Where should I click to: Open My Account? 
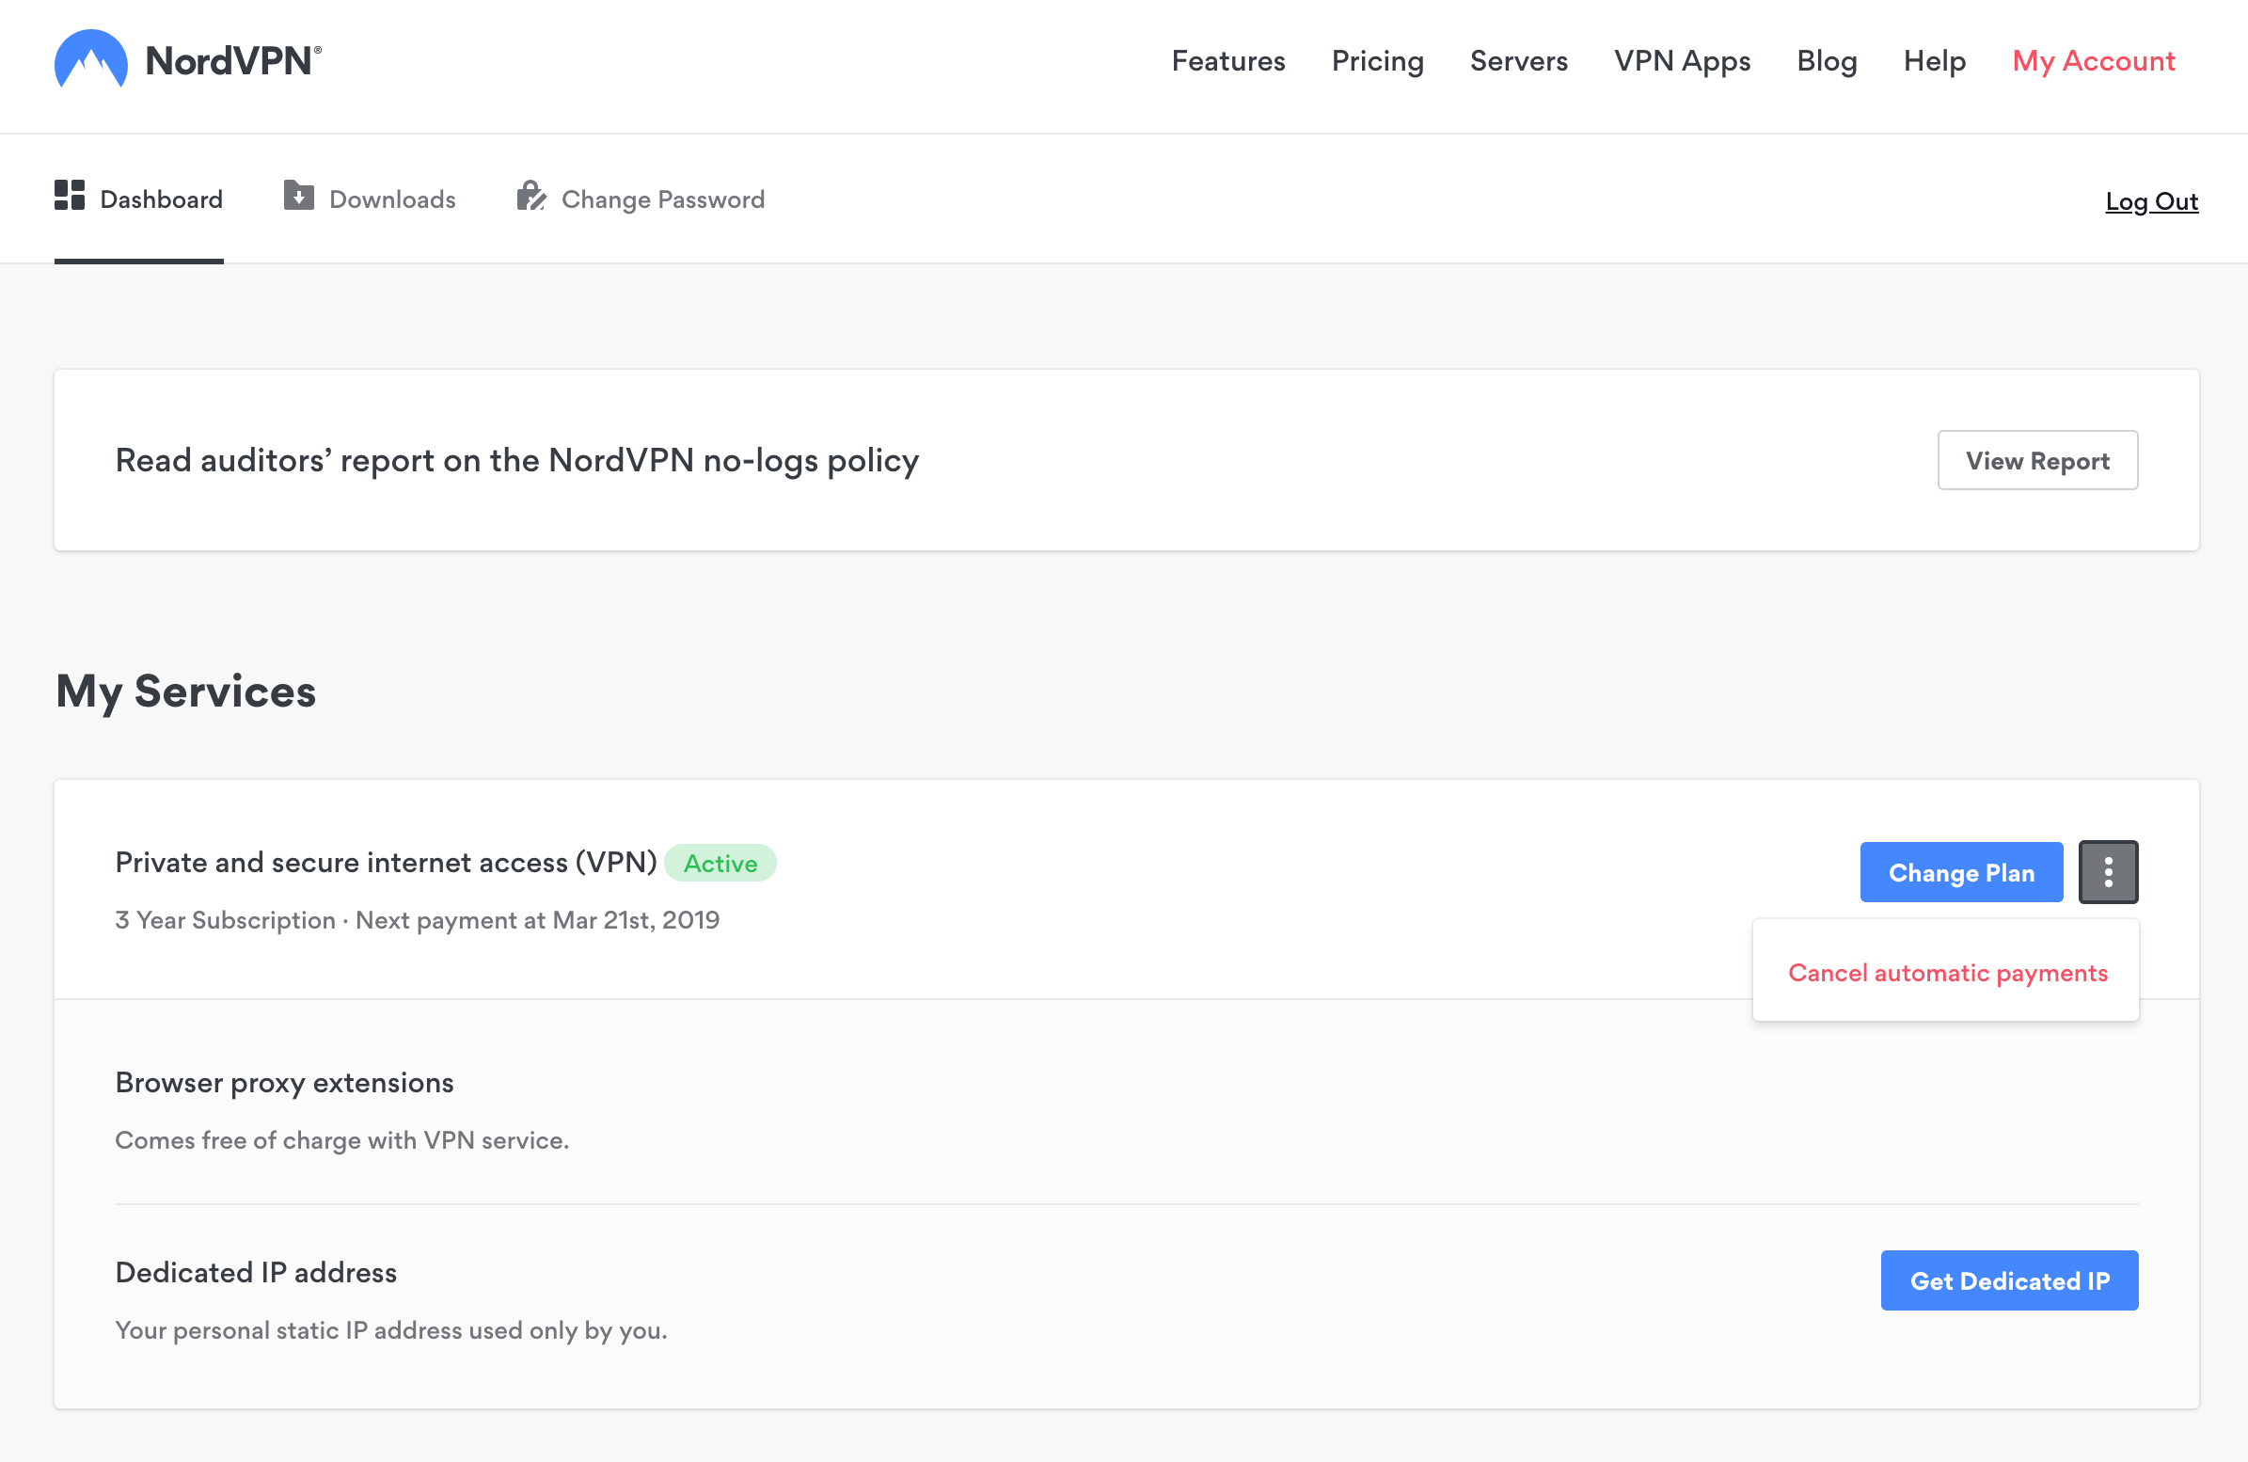coord(2093,60)
